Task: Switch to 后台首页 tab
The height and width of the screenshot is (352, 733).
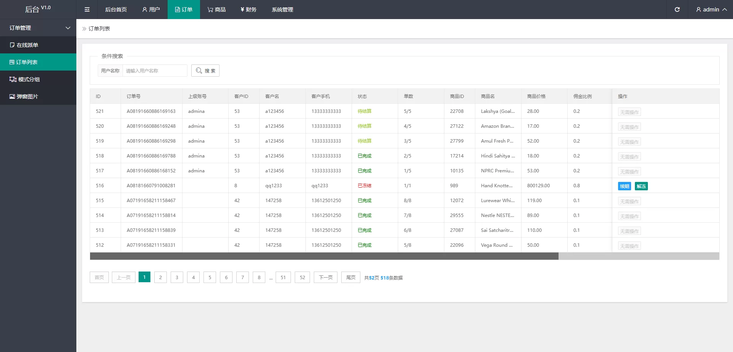Action: [x=116, y=10]
